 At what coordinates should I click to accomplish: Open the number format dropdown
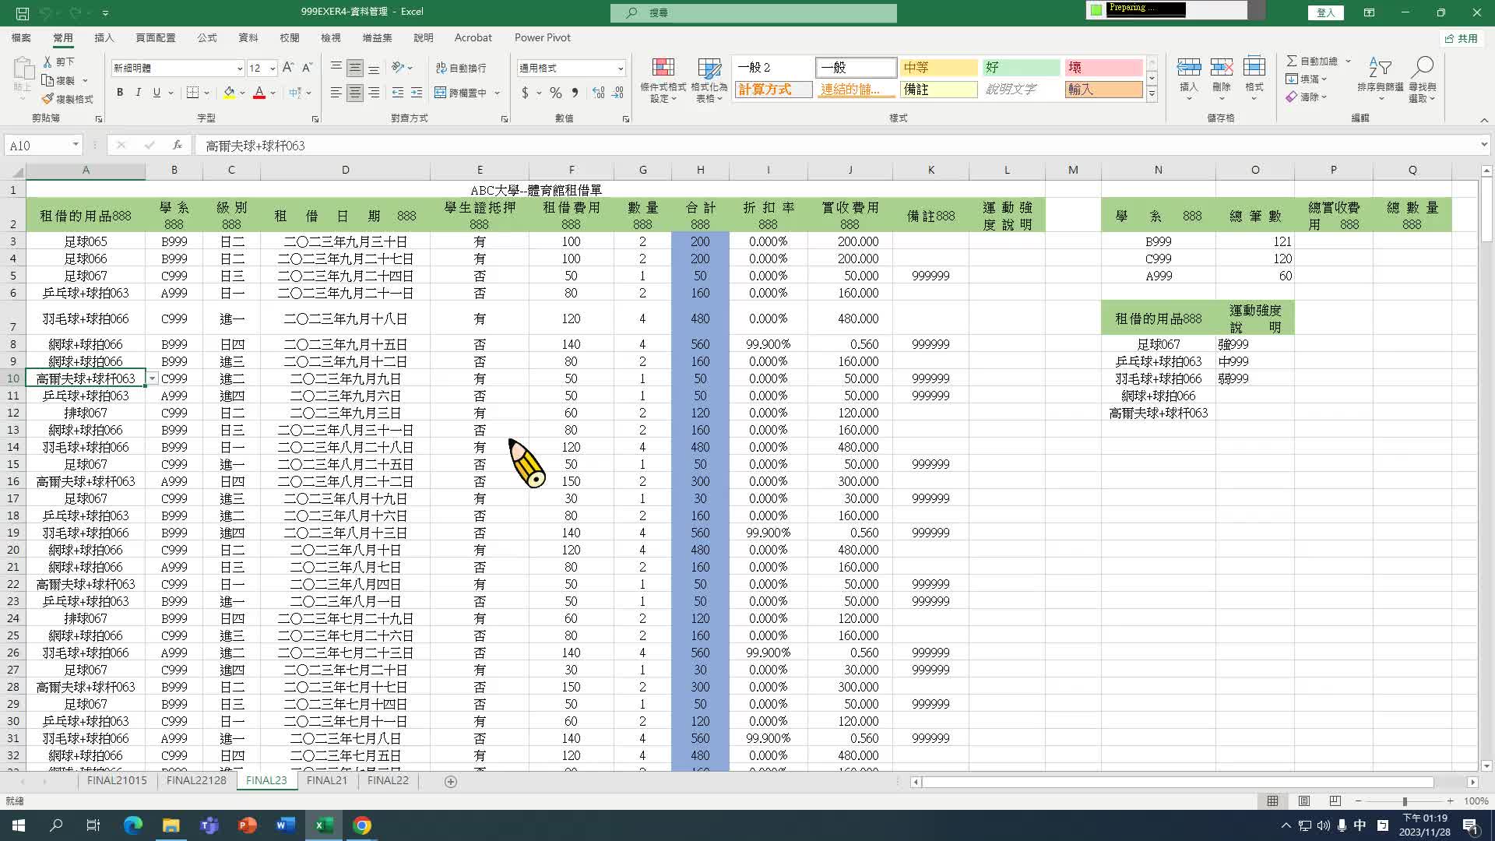621,69
